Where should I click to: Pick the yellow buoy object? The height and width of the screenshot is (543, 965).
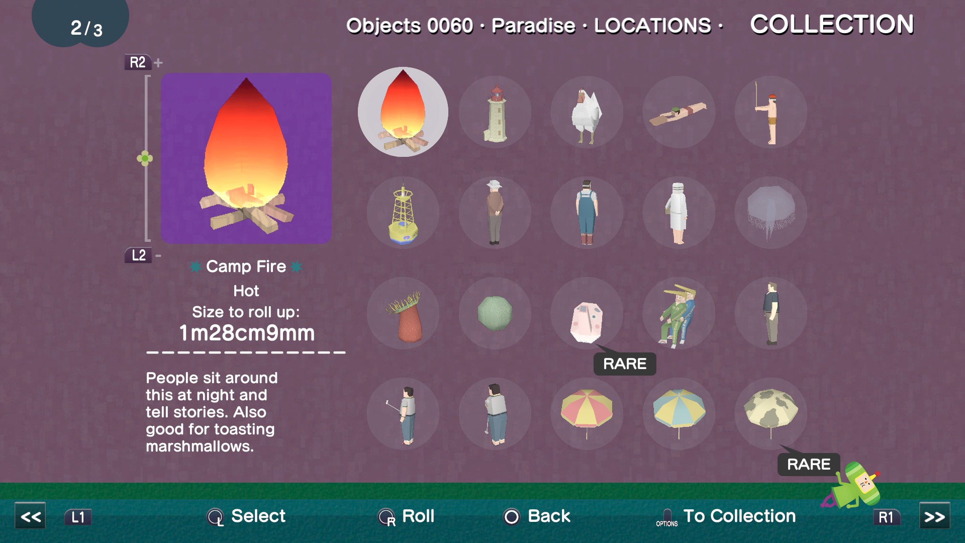coord(403,213)
